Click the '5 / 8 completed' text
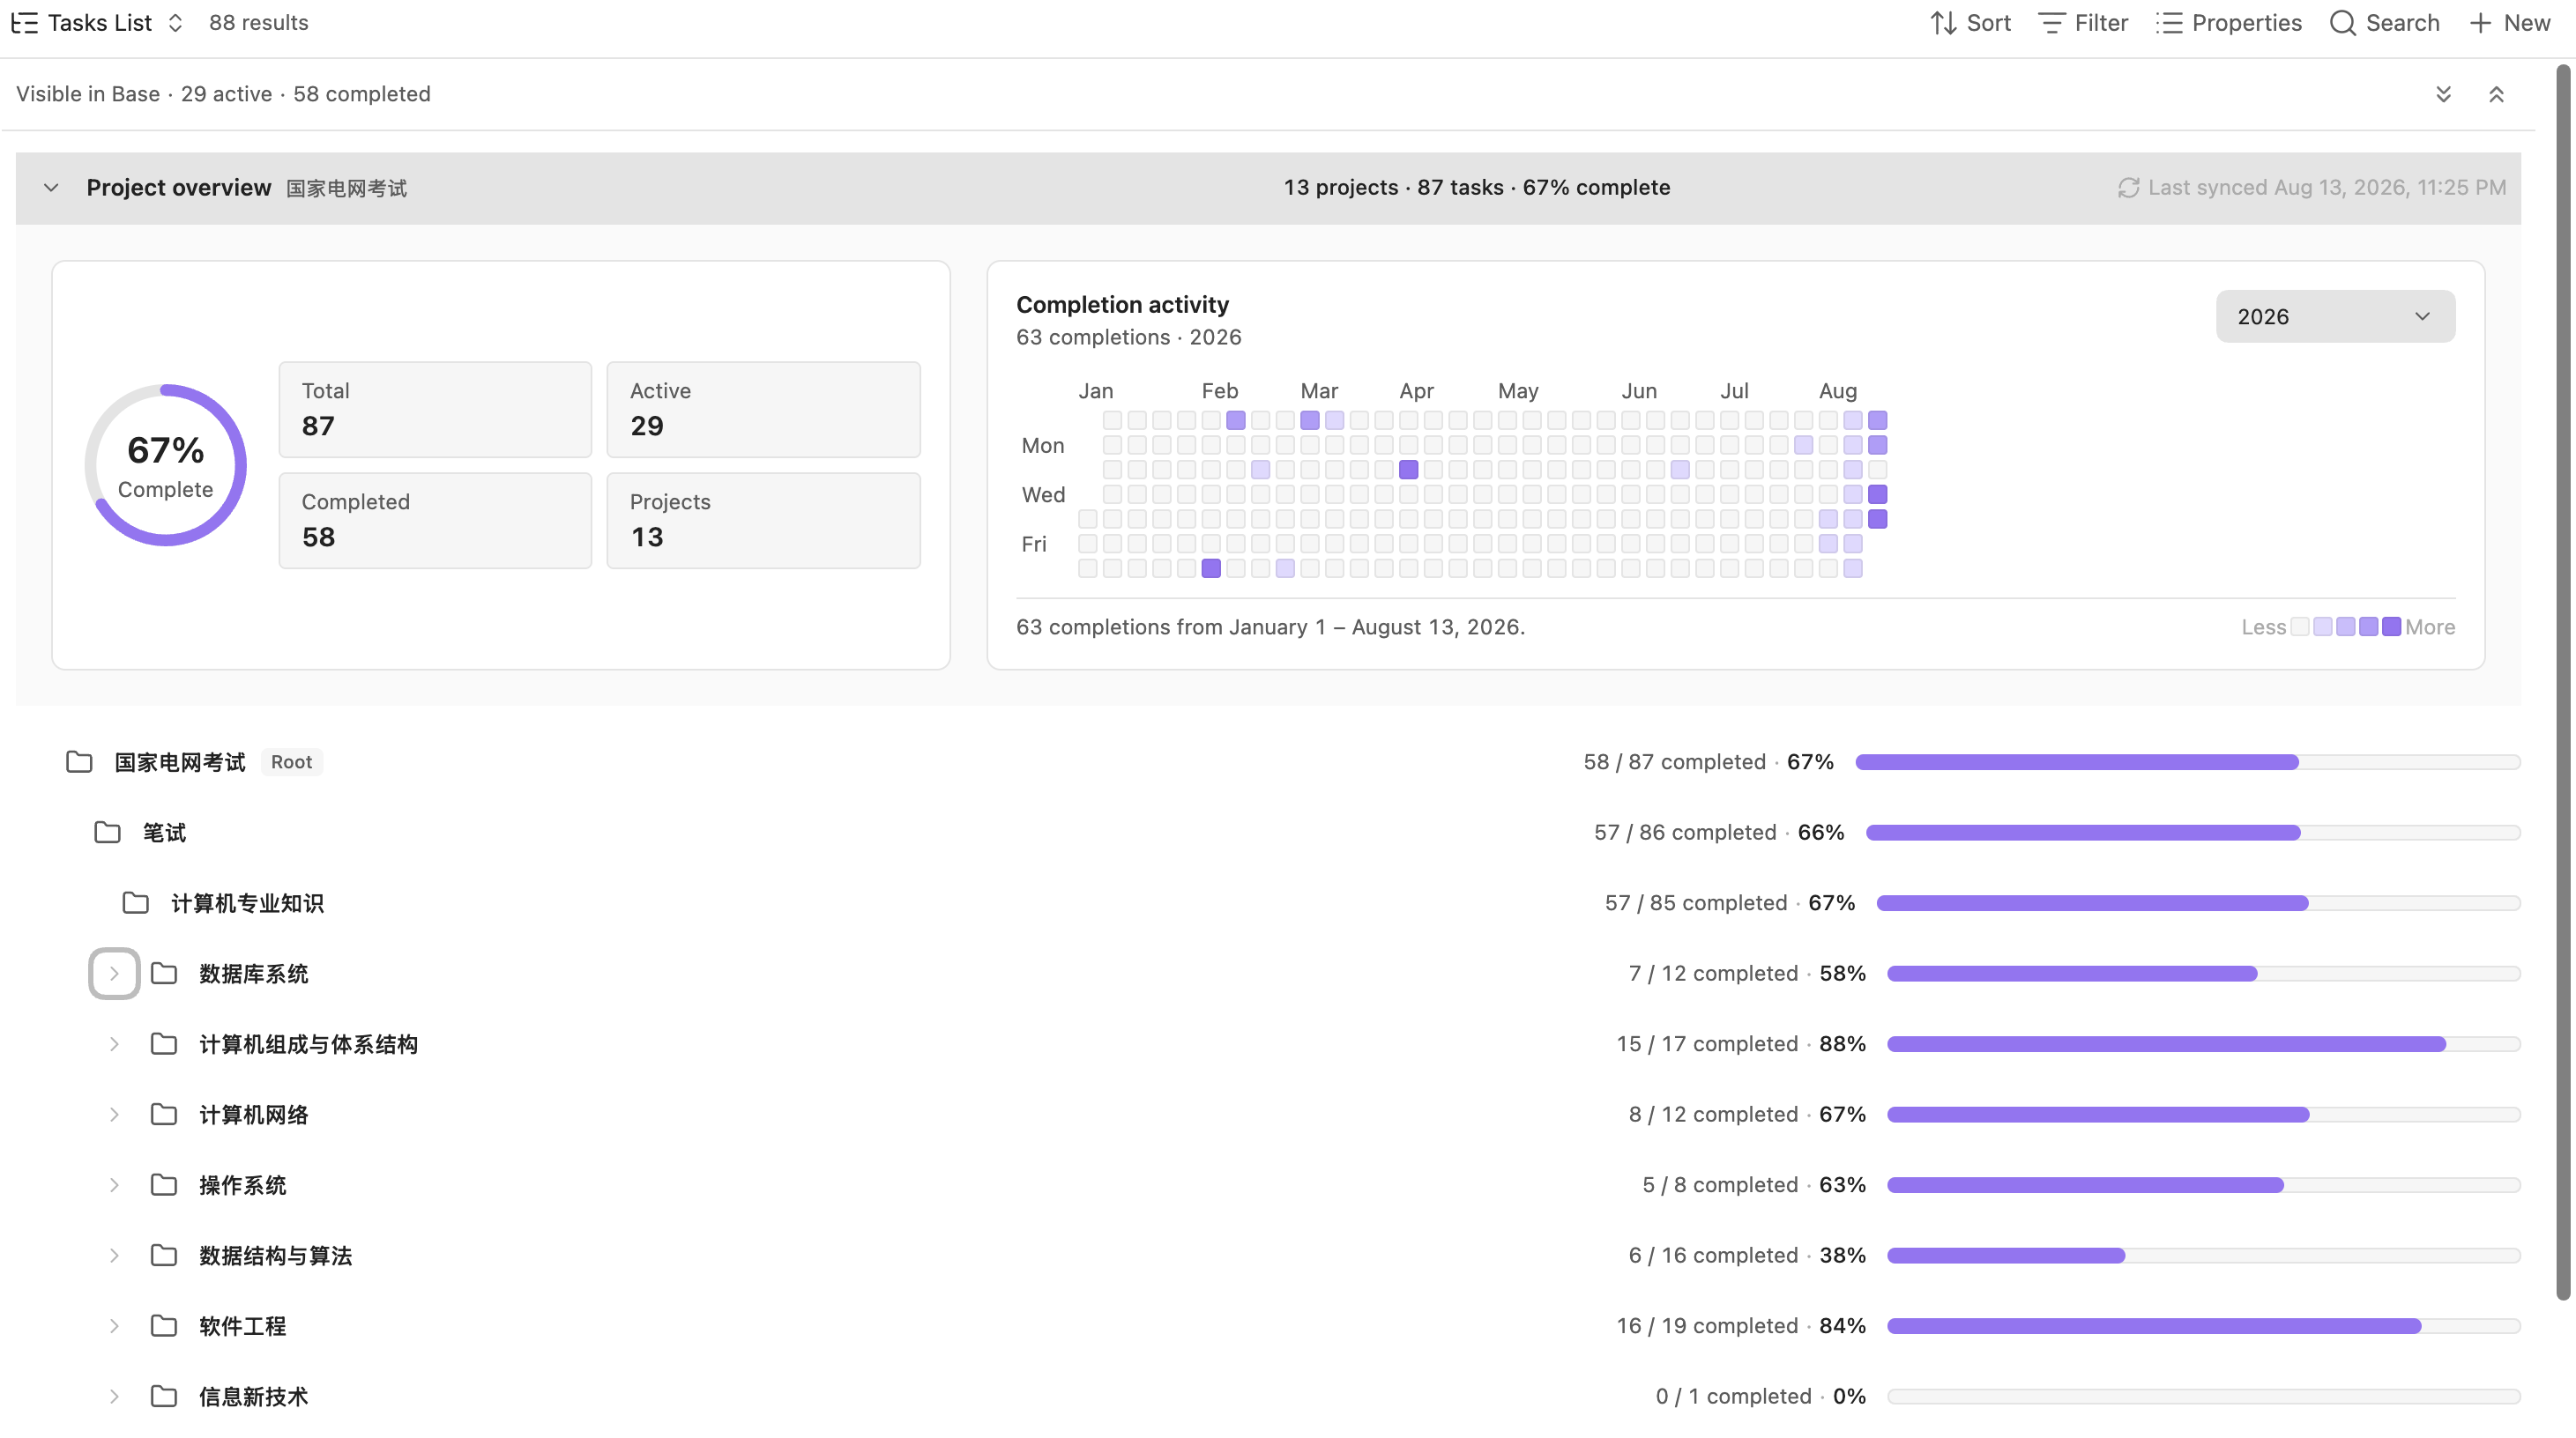 tap(1720, 1185)
